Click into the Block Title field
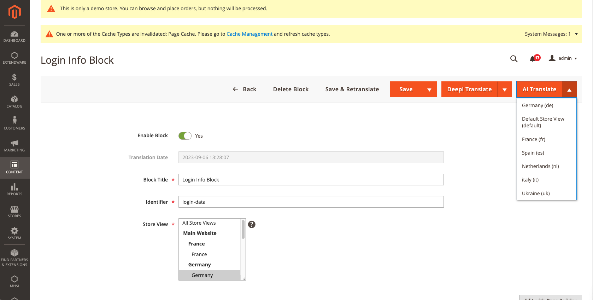This screenshot has width=593, height=300. [x=311, y=180]
